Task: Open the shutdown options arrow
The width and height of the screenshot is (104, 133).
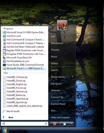Action: 71,124
